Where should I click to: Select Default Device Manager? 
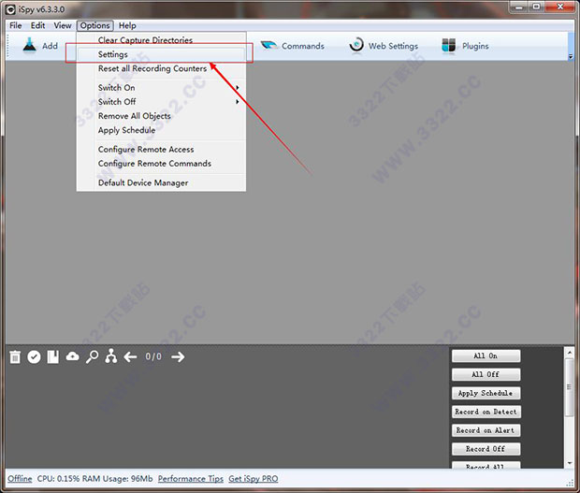tap(161, 182)
